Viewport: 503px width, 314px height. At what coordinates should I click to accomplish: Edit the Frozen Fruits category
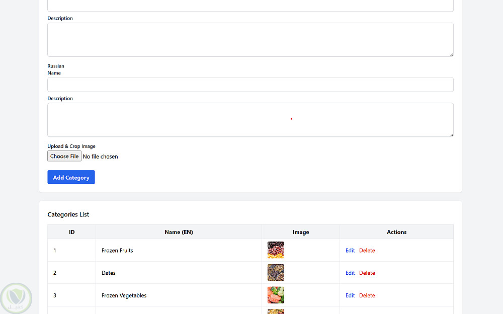350,251
